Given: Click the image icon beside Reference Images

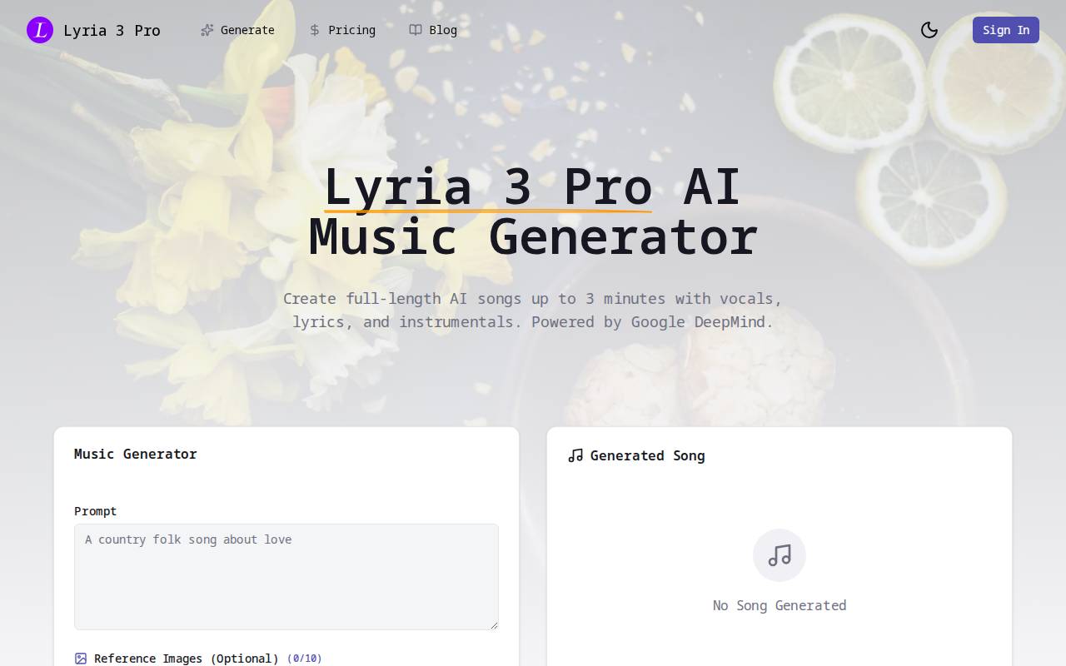Looking at the screenshot, I should click(x=81, y=659).
